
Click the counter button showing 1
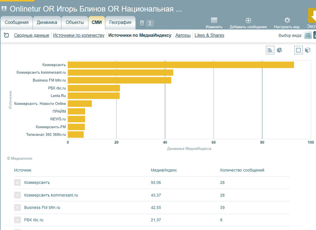(150, 23)
